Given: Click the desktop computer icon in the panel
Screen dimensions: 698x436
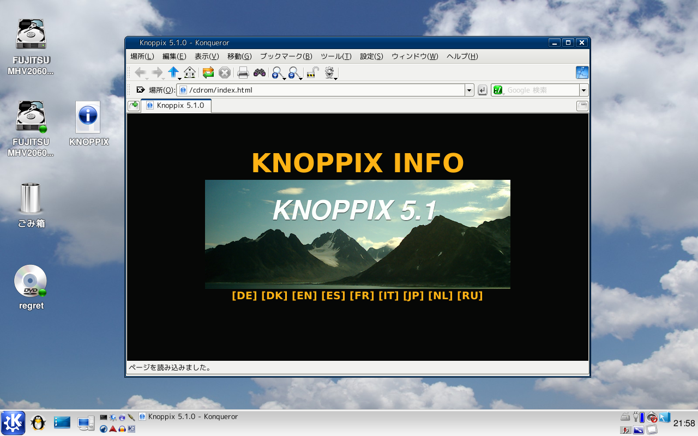Looking at the screenshot, I should pos(86,423).
